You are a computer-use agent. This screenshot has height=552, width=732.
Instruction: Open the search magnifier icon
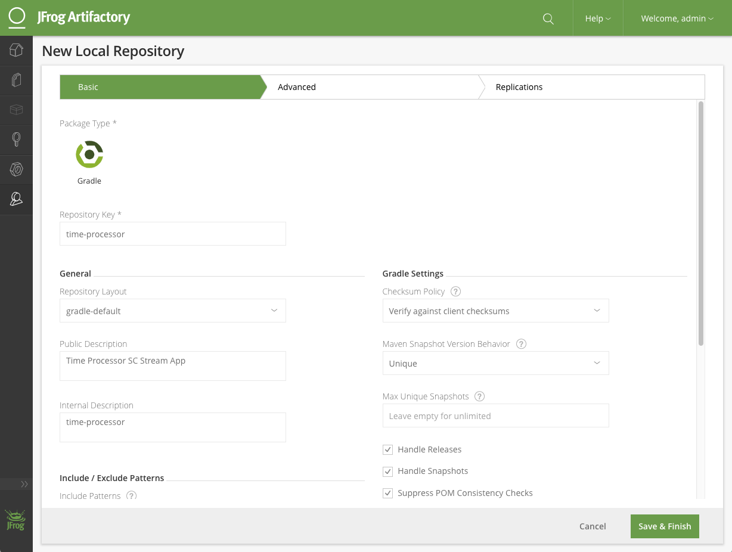pyautogui.click(x=548, y=18)
